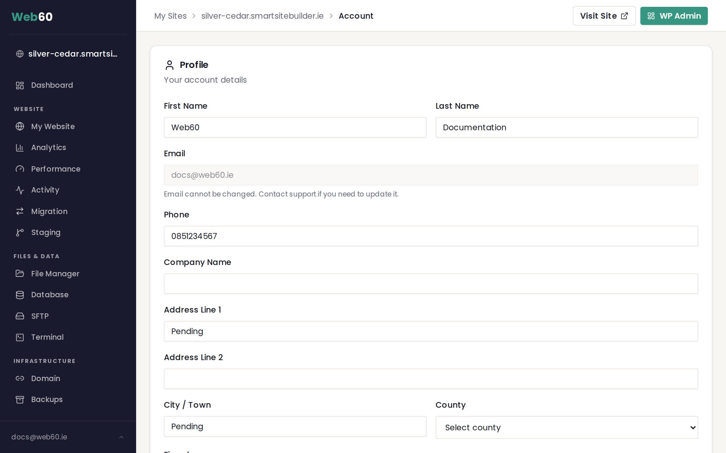
Task: Select My Website in the sidebar
Action: click(53, 126)
